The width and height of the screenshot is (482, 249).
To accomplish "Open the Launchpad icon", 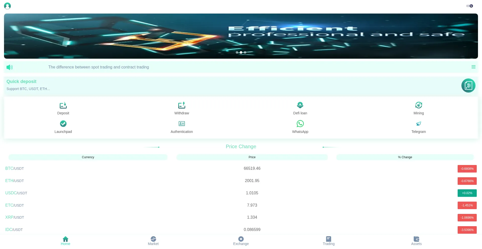I will tap(63, 124).
